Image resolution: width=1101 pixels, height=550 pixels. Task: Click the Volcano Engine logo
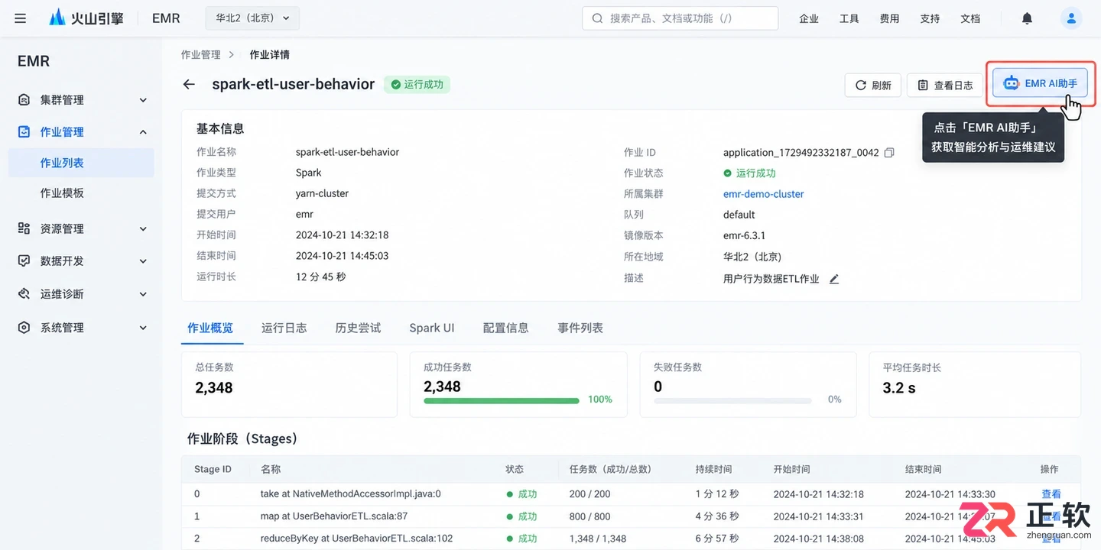click(x=86, y=18)
